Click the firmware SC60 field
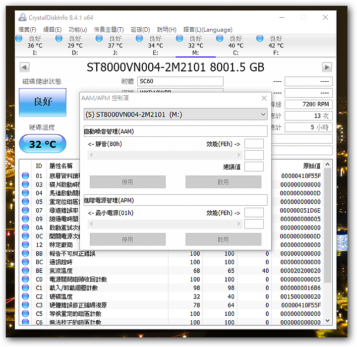Image resolution: width=357 pixels, height=347 pixels. coord(180,81)
